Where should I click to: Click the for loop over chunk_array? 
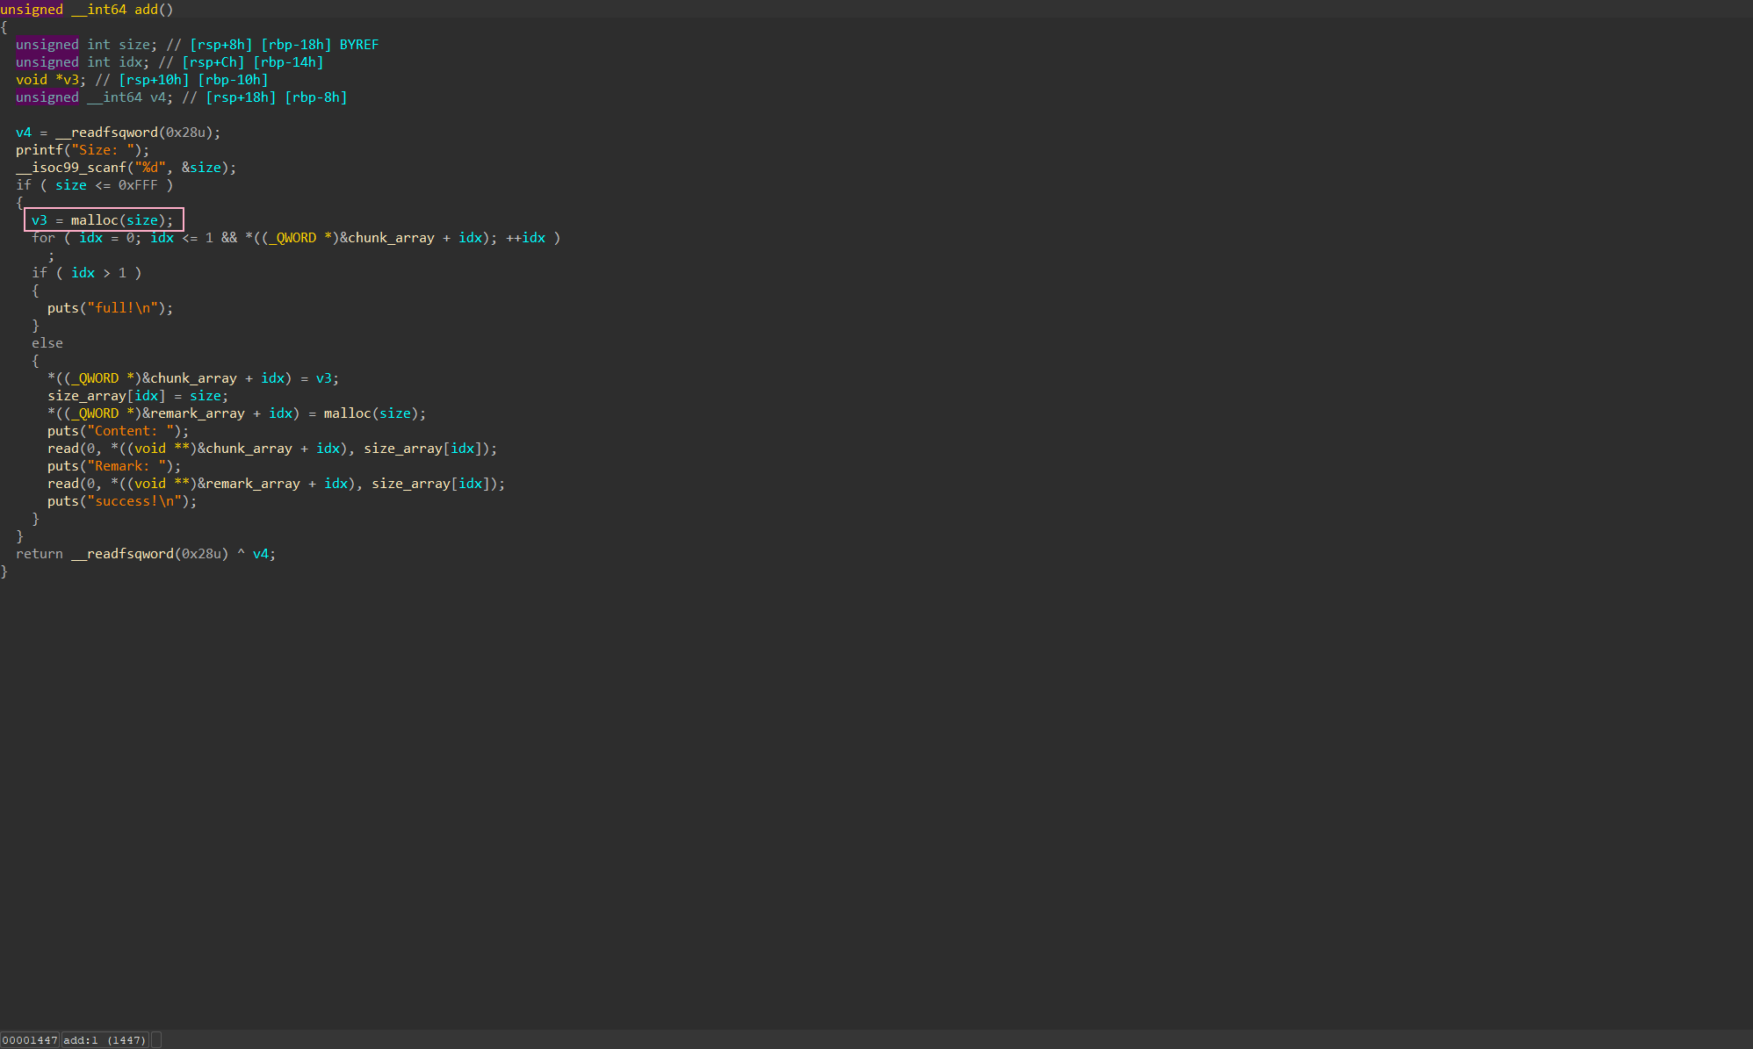click(296, 238)
